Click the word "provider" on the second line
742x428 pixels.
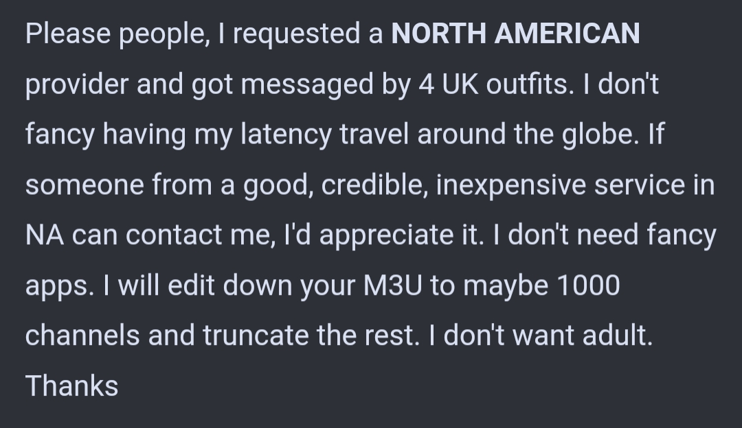point(77,86)
